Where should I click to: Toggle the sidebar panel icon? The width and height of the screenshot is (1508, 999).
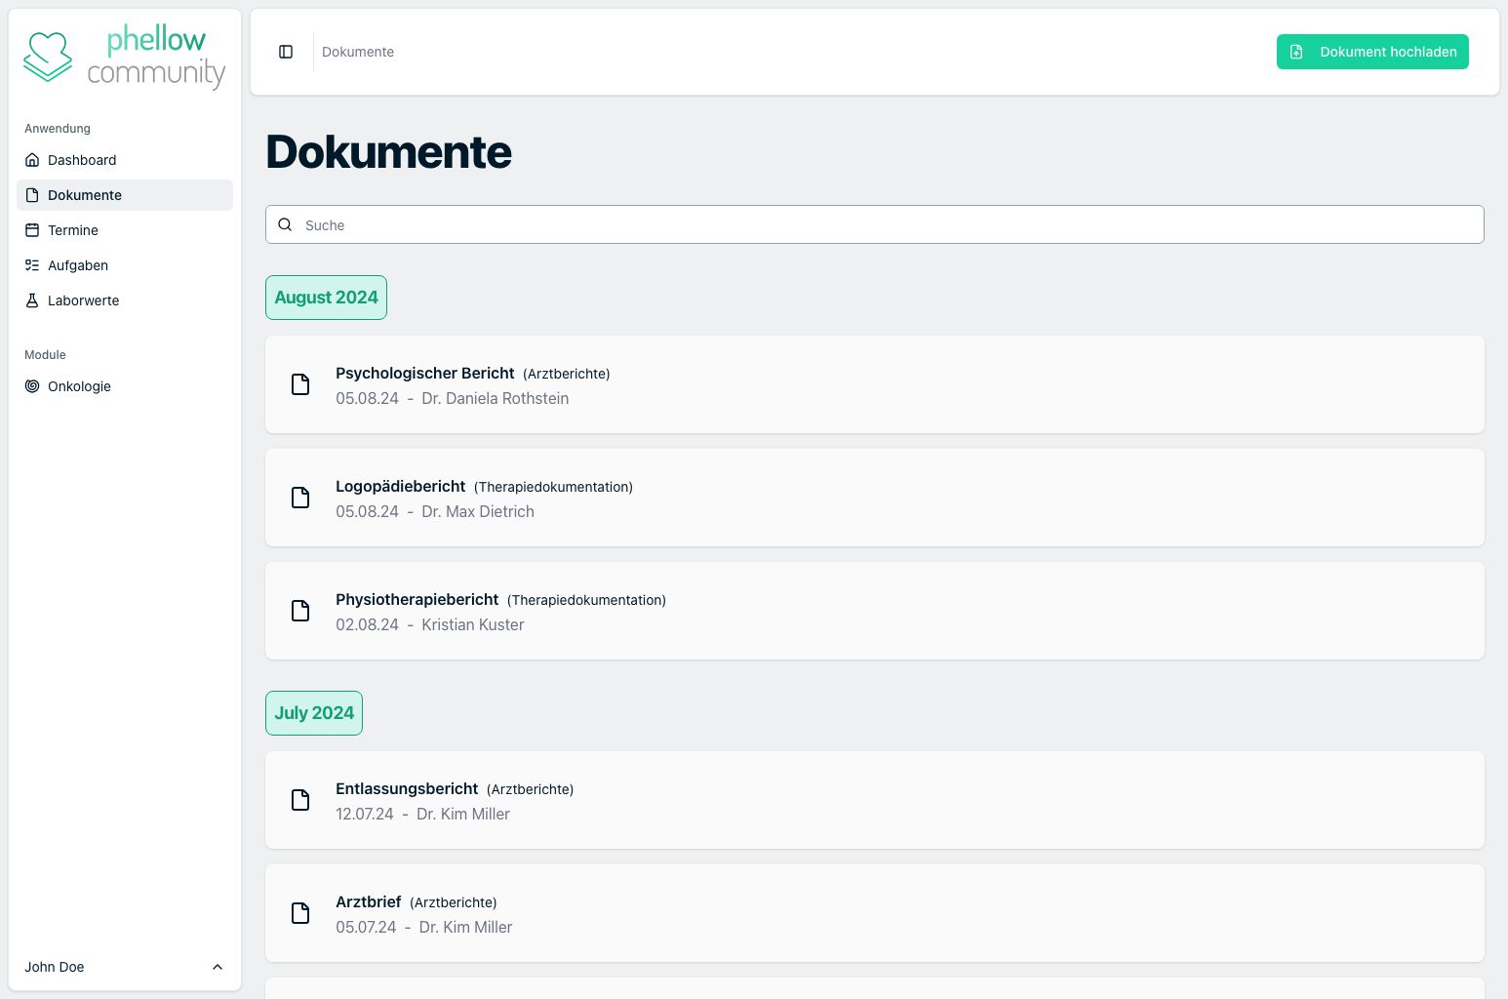tap(286, 52)
